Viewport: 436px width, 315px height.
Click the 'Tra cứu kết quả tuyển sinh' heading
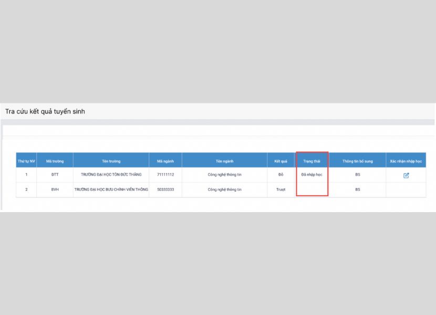pos(45,111)
